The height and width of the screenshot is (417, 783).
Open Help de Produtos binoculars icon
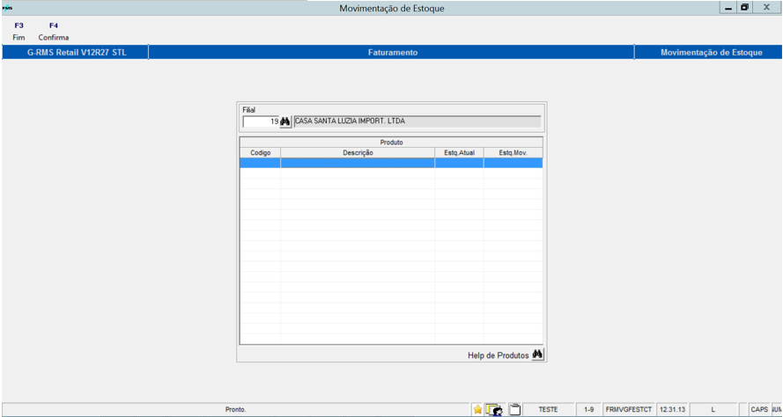(x=537, y=355)
